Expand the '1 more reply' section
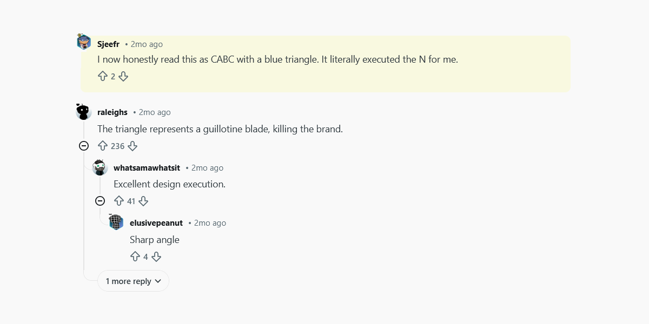The image size is (649, 324). pos(129,281)
